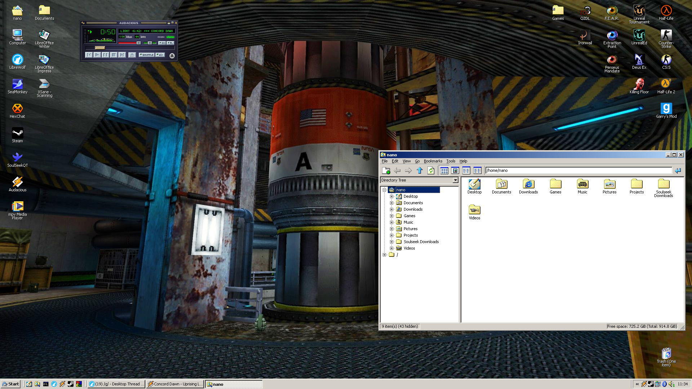
Task: Launch Half-Life desktop shortcut
Action: click(666, 13)
